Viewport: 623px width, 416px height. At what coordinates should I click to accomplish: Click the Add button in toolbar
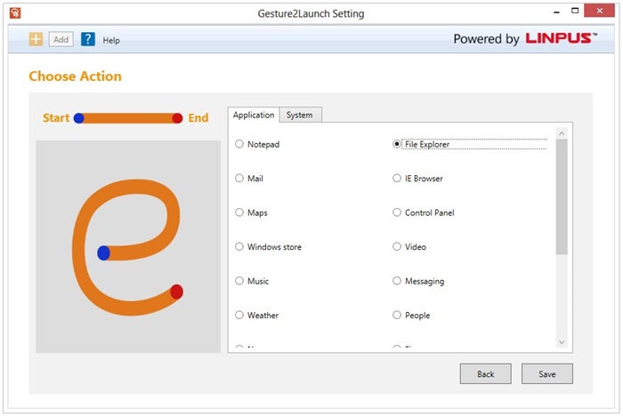click(x=61, y=39)
